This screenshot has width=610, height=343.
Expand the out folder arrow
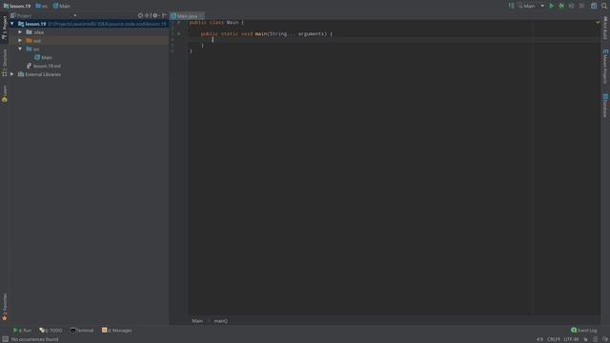(x=20, y=40)
